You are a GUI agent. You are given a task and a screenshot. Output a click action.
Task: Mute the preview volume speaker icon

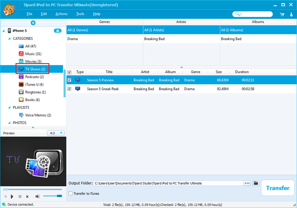click(37, 197)
